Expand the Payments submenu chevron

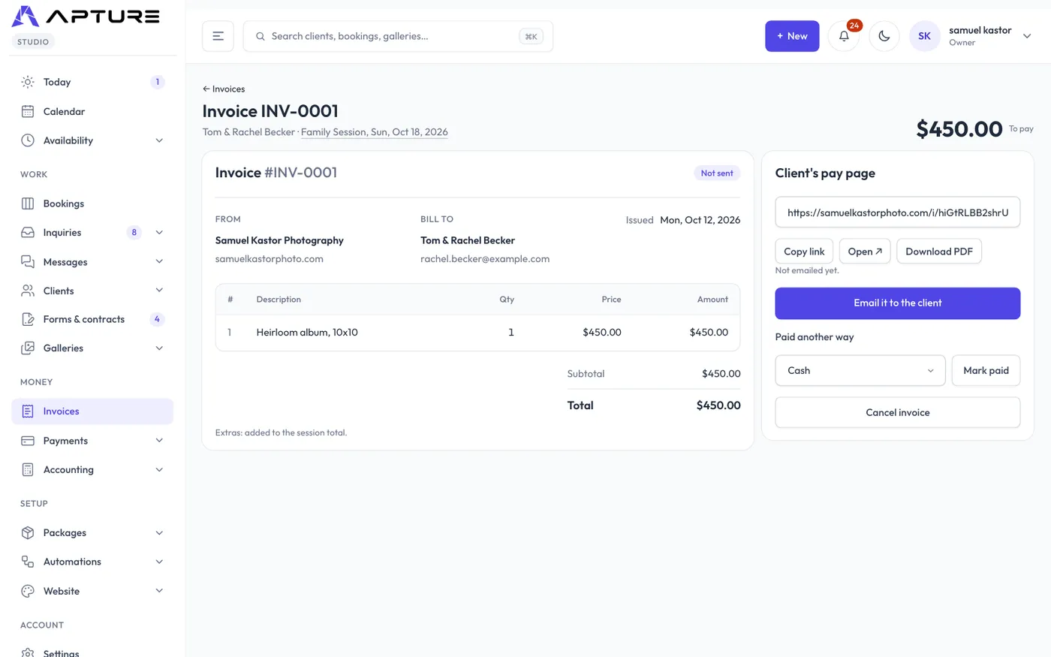point(159,441)
